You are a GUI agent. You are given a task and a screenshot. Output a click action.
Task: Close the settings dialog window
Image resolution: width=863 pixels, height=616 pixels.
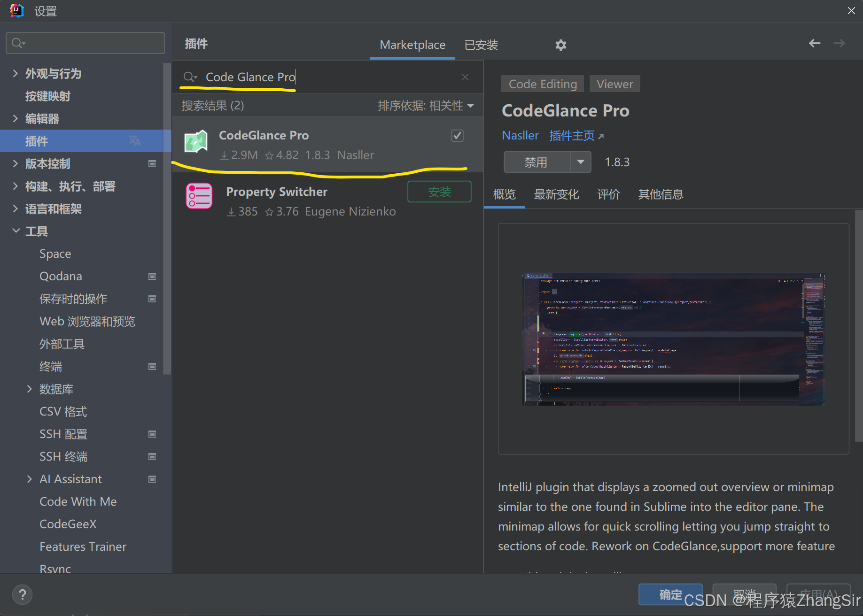(851, 10)
